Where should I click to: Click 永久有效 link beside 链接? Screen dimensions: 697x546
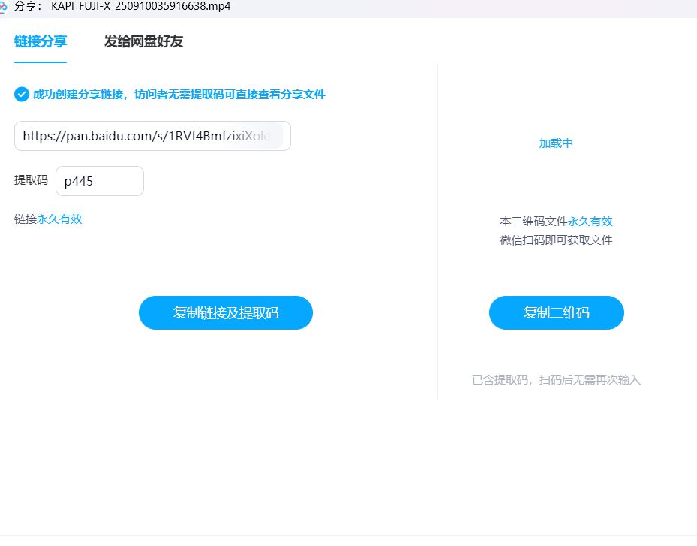(59, 219)
